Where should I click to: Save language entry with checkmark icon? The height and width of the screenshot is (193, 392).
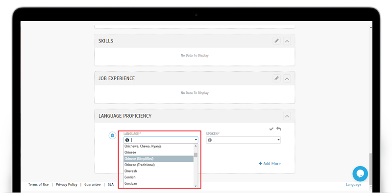pyautogui.click(x=271, y=129)
